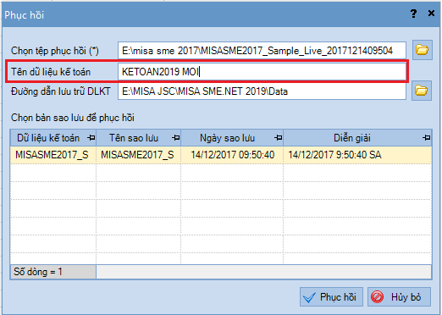Select MISASME2017_S under Dữ liệu kế toán
442x315 pixels.
pyautogui.click(x=53, y=155)
